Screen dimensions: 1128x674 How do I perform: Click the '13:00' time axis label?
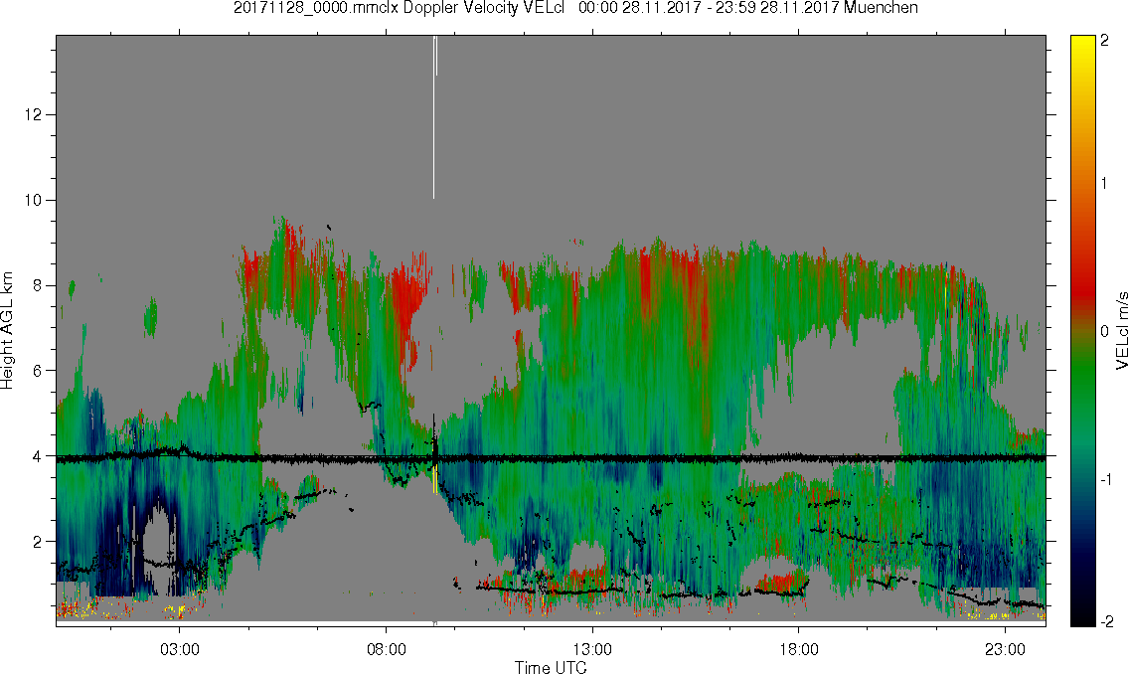point(592,649)
